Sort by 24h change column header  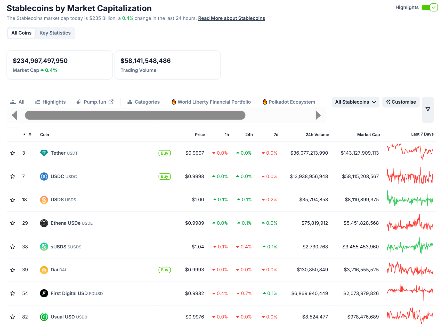coord(249,135)
